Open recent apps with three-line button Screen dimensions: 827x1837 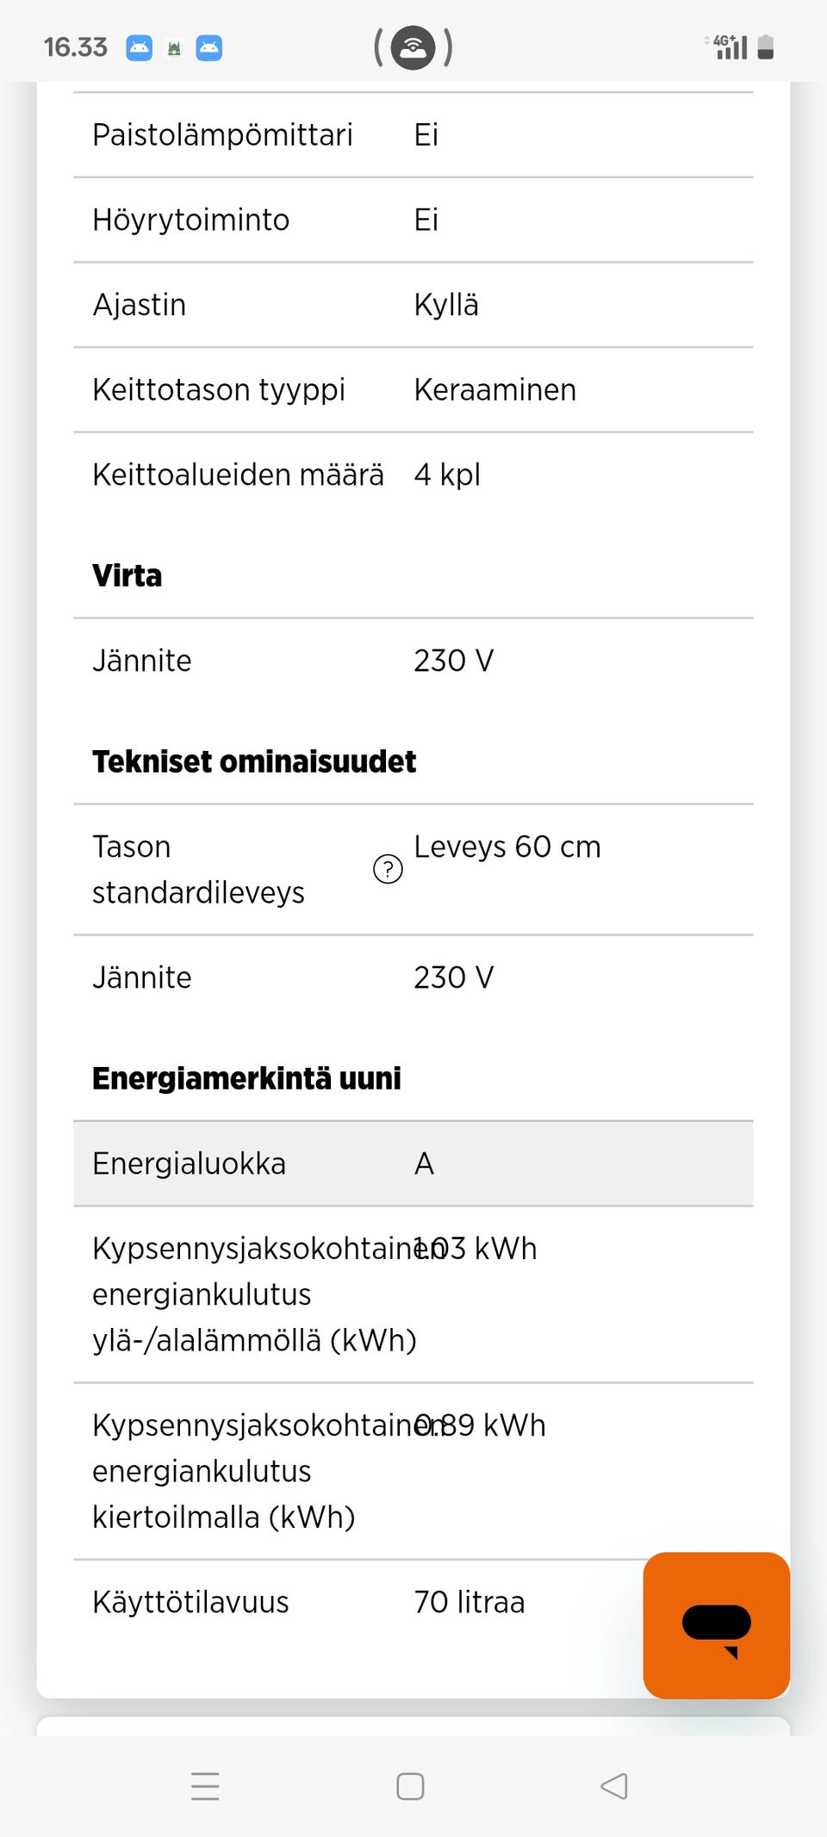pos(205,1786)
